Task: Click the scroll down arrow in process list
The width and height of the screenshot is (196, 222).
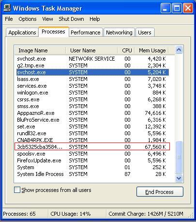Action: tap(179, 178)
